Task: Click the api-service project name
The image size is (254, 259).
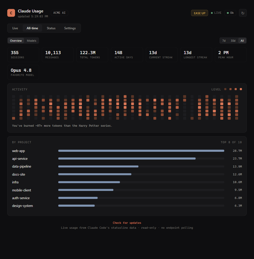Action: point(20,159)
